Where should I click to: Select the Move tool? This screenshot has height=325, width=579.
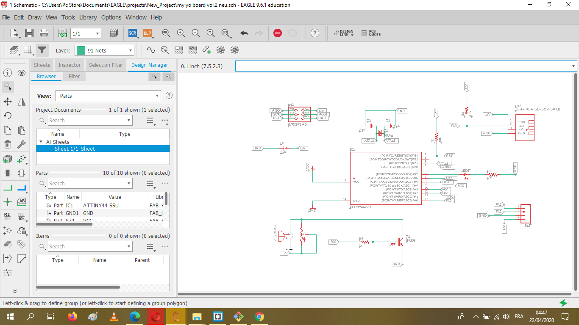[8, 102]
